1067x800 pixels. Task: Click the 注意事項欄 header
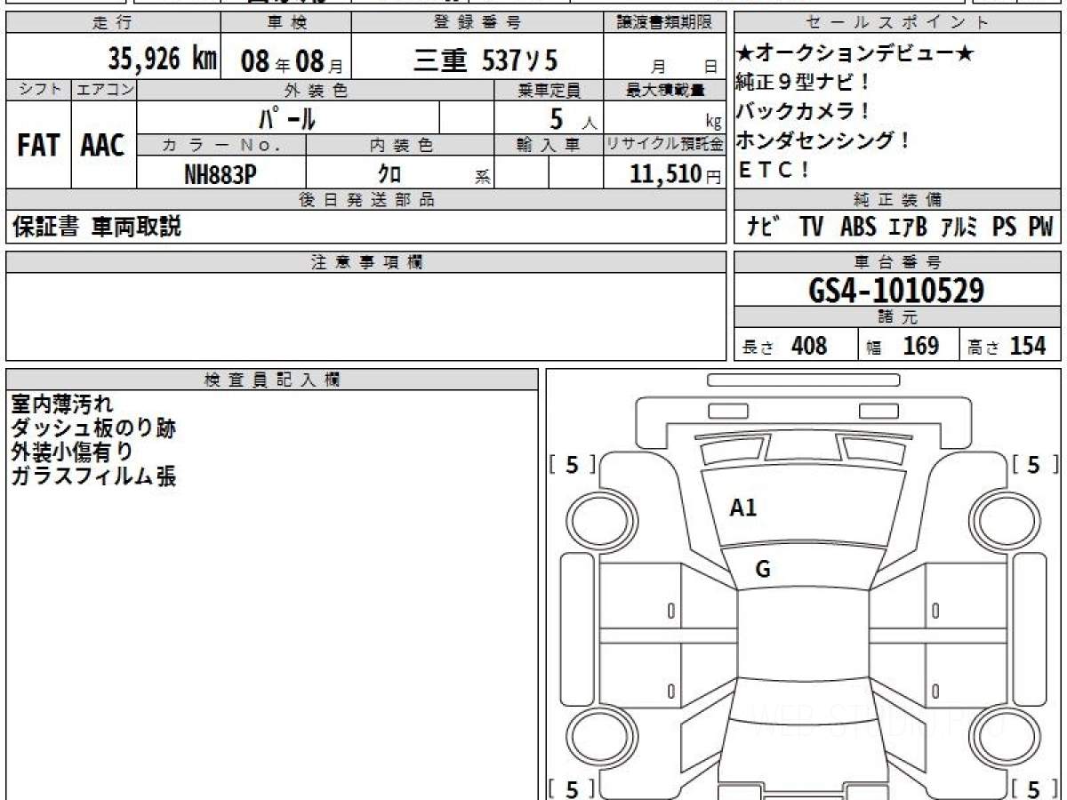tap(366, 261)
